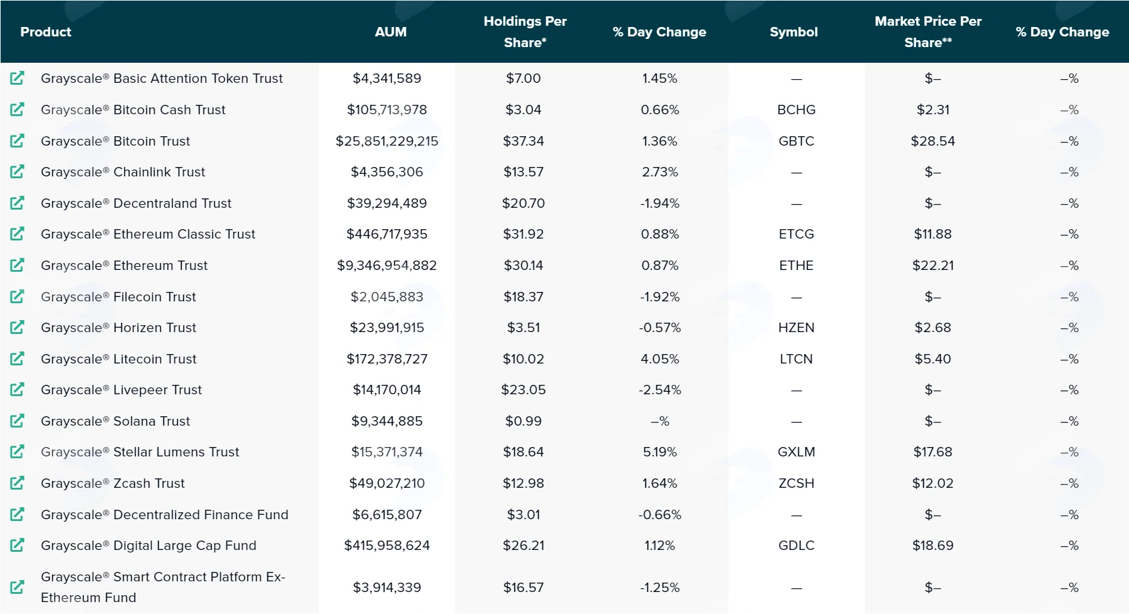
Task: Open external link icon for Smart Contract Platform Fund
Action: (x=18, y=587)
